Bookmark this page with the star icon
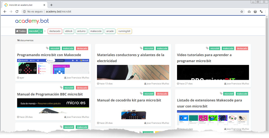Screen dimensions: 269x138 [x=241, y=12]
